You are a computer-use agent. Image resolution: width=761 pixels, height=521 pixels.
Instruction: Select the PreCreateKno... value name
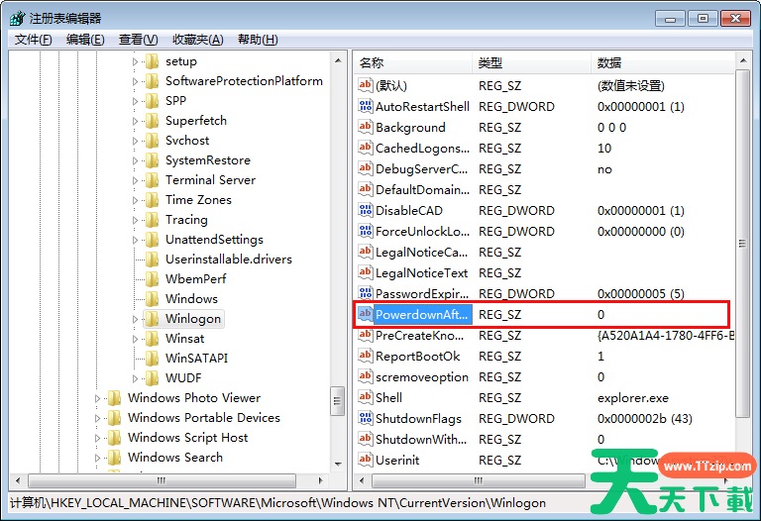(419, 335)
